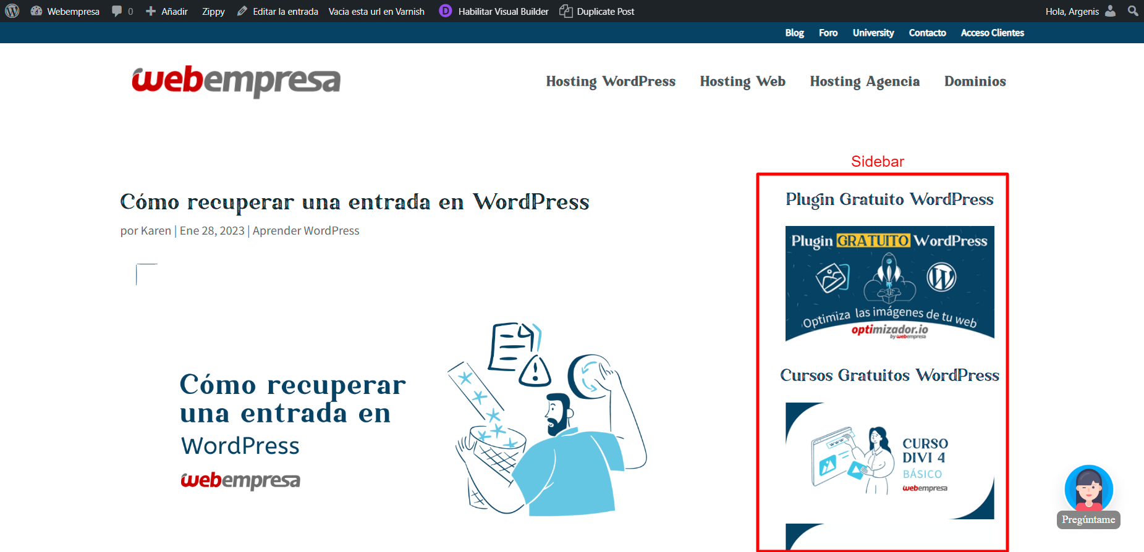The image size is (1144, 552).
Task: Open Hosting WordPress navigation item
Action: [611, 82]
